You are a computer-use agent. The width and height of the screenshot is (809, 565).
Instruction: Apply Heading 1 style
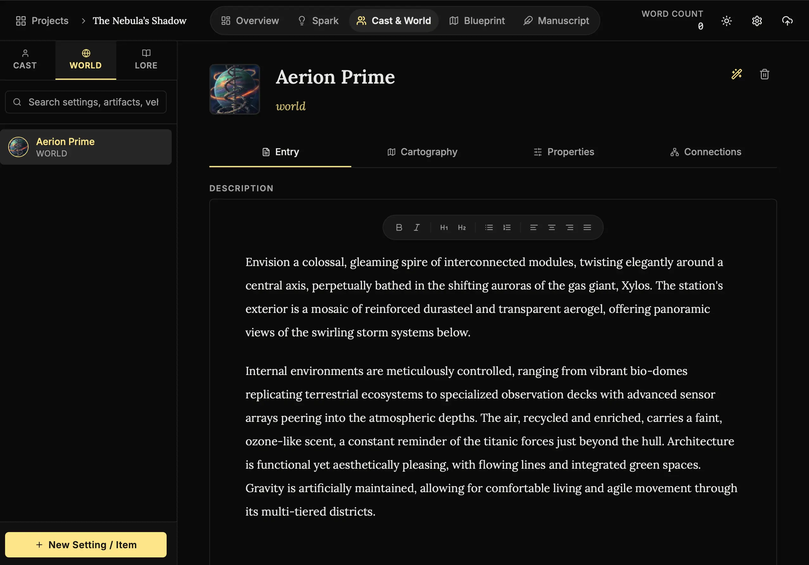click(x=443, y=227)
